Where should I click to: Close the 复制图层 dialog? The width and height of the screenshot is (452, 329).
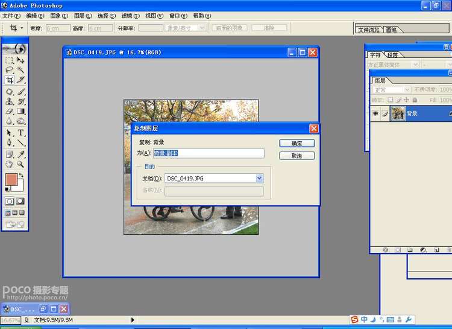pyautogui.click(x=313, y=128)
